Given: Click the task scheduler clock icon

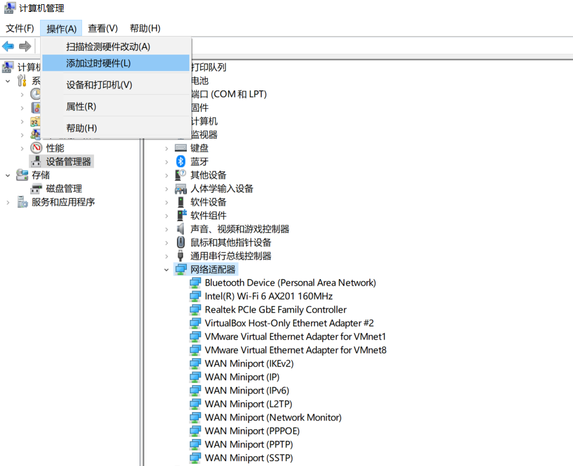Looking at the screenshot, I should click(x=35, y=94).
